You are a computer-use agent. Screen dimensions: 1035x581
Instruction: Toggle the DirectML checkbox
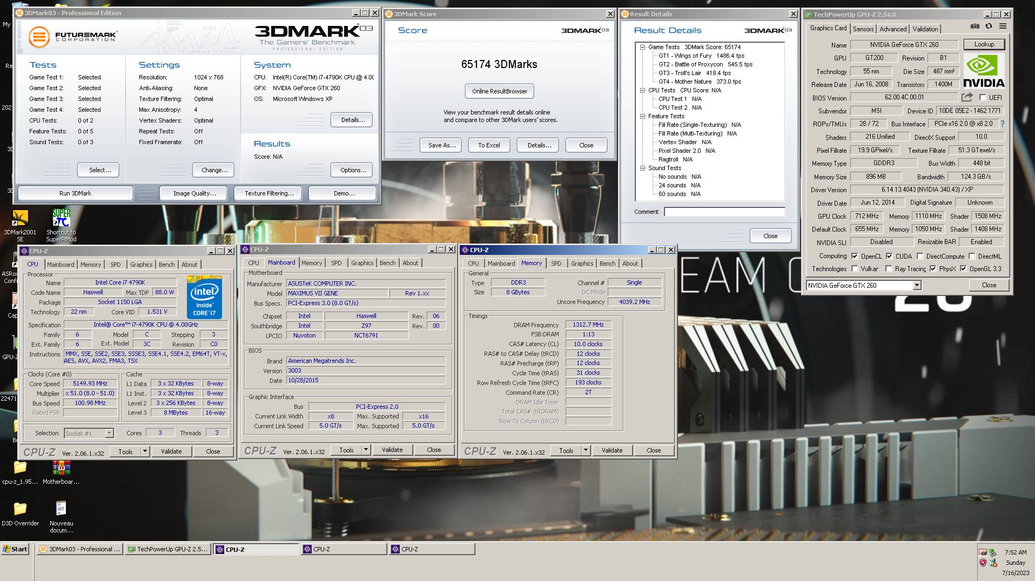pos(972,256)
